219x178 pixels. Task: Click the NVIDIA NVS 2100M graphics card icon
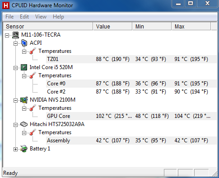pos(24,100)
